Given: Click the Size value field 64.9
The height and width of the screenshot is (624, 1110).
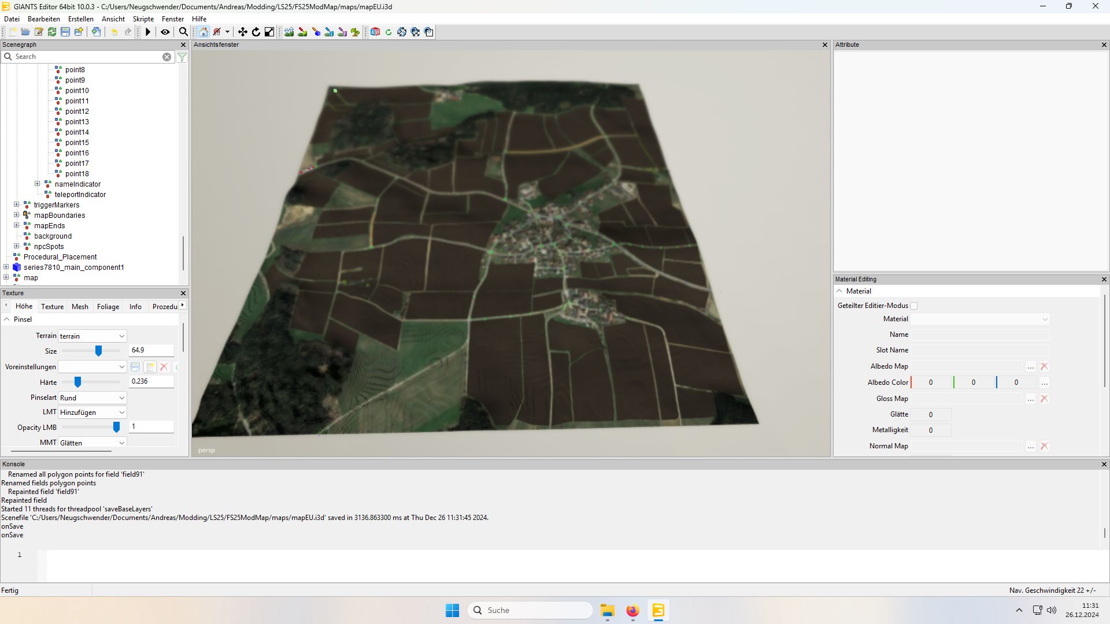Looking at the screenshot, I should [151, 350].
